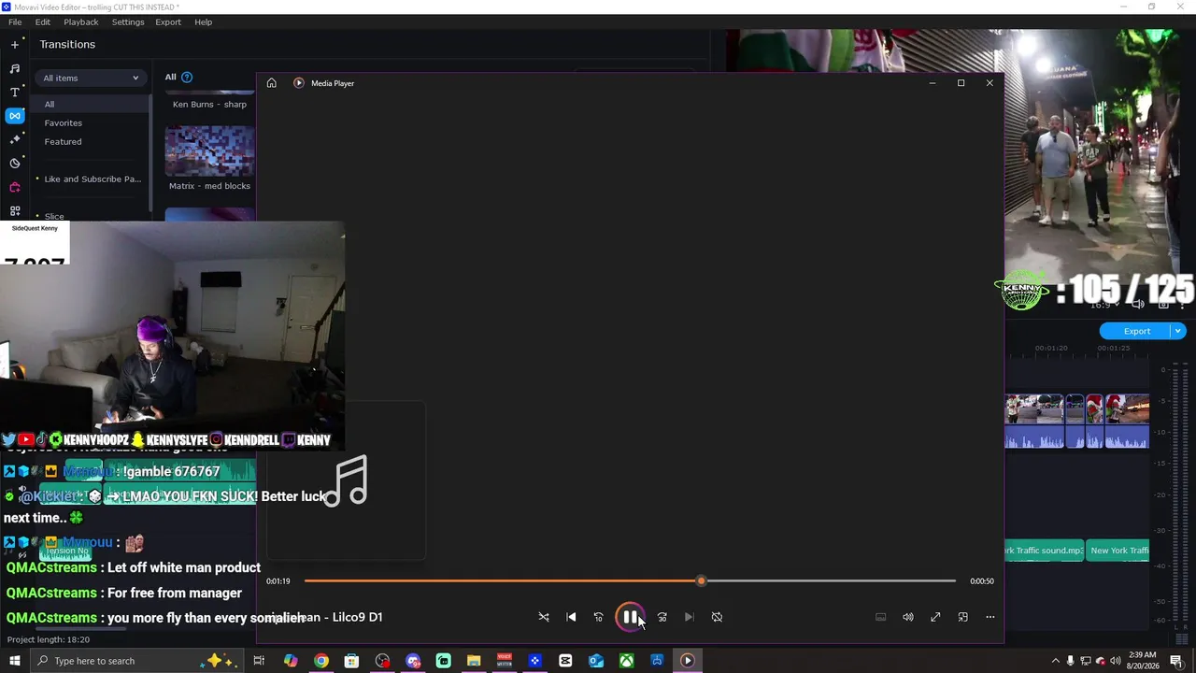Select the Favorites transitions category
This screenshot has height=673, width=1196.
[x=64, y=122]
